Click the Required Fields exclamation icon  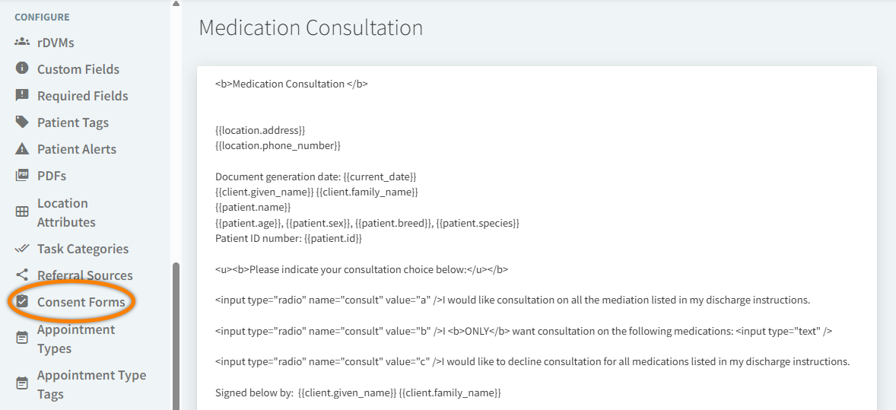pyautogui.click(x=22, y=95)
